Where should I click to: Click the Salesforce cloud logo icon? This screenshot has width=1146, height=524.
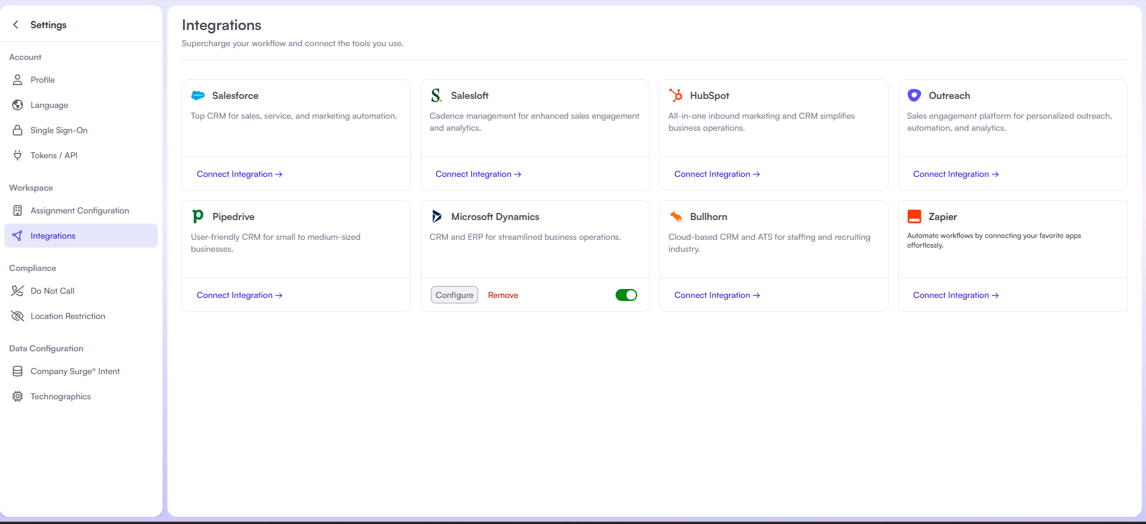click(x=198, y=95)
